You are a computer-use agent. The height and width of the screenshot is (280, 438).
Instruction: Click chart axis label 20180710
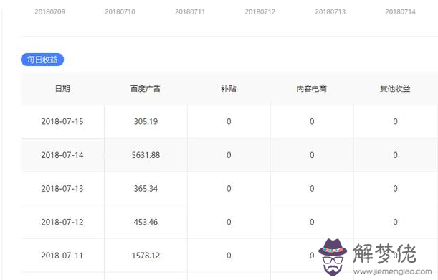[x=120, y=12]
